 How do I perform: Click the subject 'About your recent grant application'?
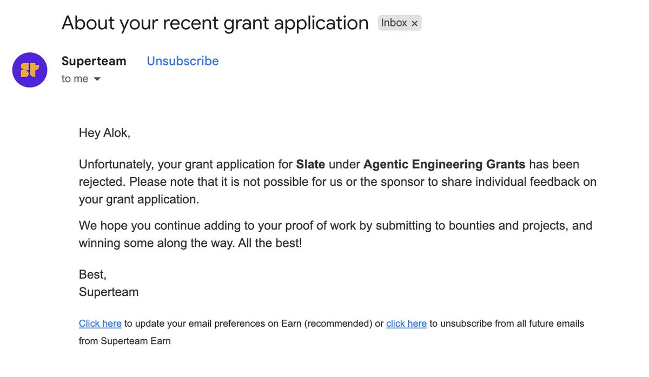pyautogui.click(x=215, y=23)
